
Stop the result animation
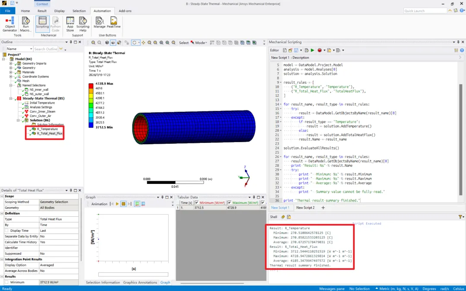[x=123, y=204]
